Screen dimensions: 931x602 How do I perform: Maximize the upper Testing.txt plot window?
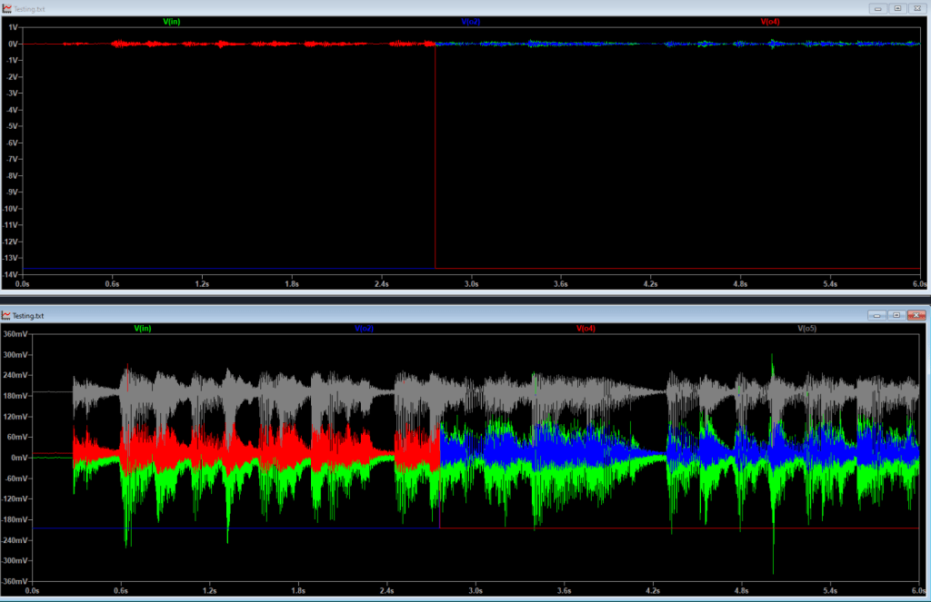pos(896,7)
